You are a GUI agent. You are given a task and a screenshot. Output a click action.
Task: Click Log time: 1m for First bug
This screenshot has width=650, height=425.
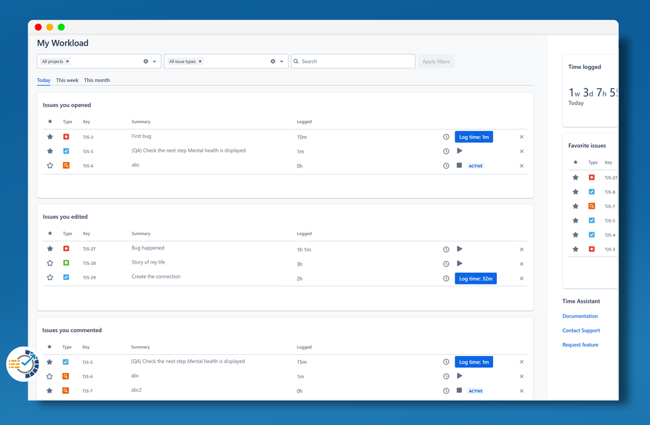473,137
